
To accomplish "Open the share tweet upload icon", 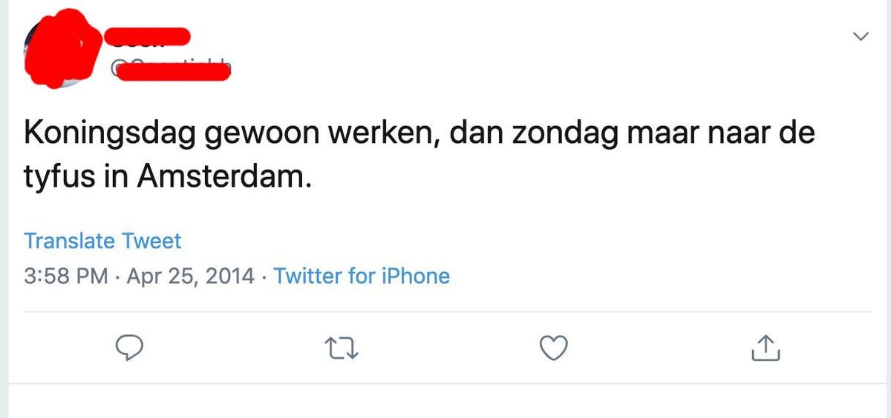I will (x=766, y=347).
